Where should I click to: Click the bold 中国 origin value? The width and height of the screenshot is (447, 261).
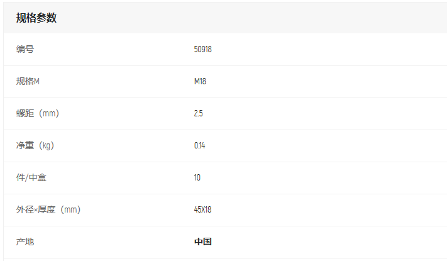pyautogui.click(x=202, y=242)
